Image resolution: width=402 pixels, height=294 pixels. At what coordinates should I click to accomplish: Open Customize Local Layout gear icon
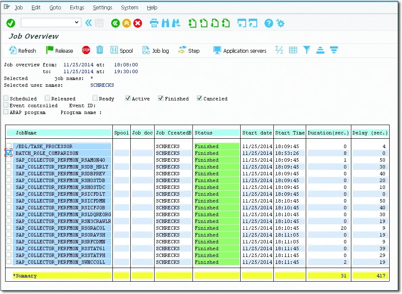(280, 23)
